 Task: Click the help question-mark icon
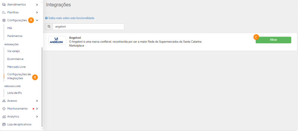(46, 18)
